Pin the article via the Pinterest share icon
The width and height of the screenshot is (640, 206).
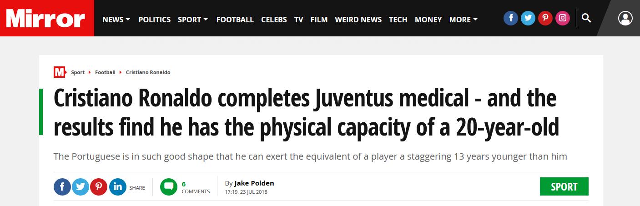click(99, 187)
